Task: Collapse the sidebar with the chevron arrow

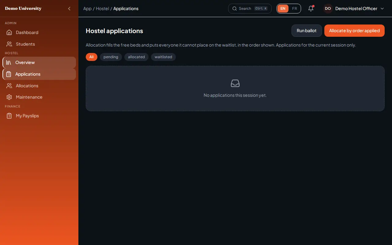Action: (x=69, y=9)
